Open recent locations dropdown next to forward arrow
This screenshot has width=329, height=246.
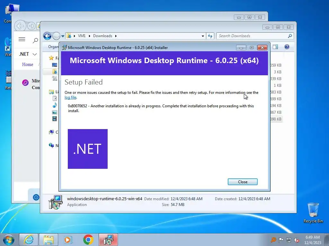pyautogui.click(x=63, y=36)
